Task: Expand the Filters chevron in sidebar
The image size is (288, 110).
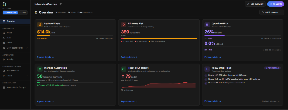Action: tap(27, 76)
